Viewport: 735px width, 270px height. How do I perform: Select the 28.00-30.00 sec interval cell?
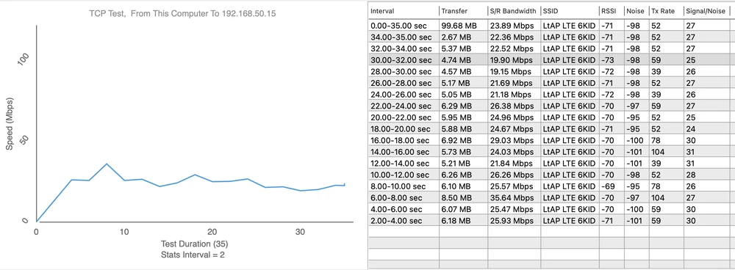point(404,72)
